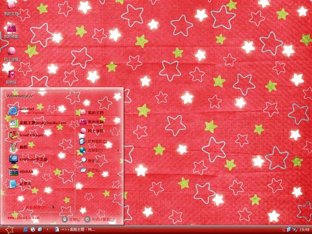Open 控制面板 control panel
The image size is (312, 234).
93,141
